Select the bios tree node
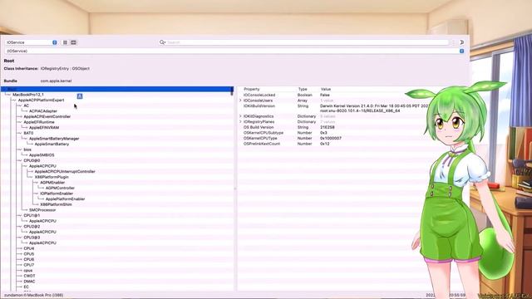This screenshot has height=299, width=532. click(27, 149)
